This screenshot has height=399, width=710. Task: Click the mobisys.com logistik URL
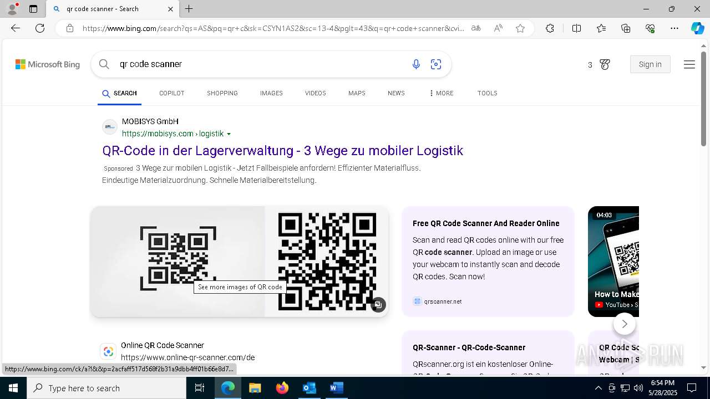click(x=173, y=134)
